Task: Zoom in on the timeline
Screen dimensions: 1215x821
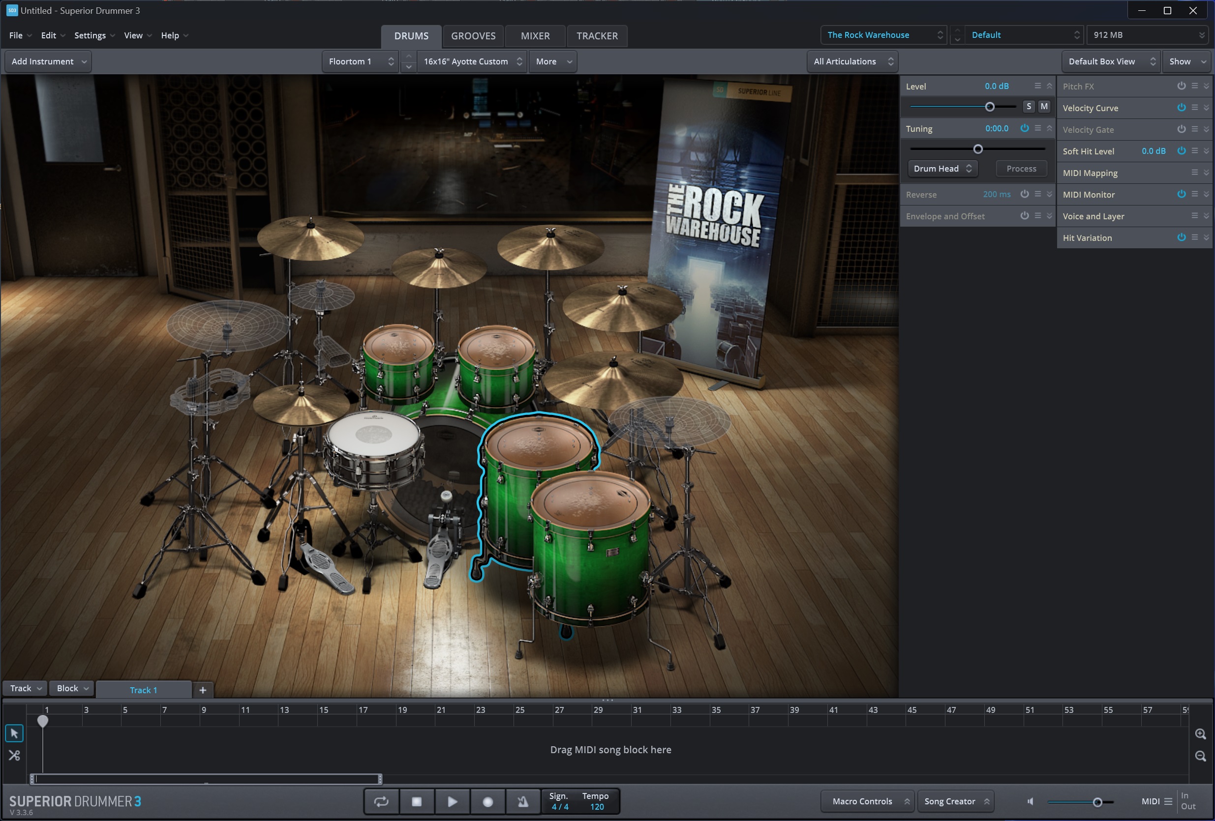Action: click(1201, 733)
